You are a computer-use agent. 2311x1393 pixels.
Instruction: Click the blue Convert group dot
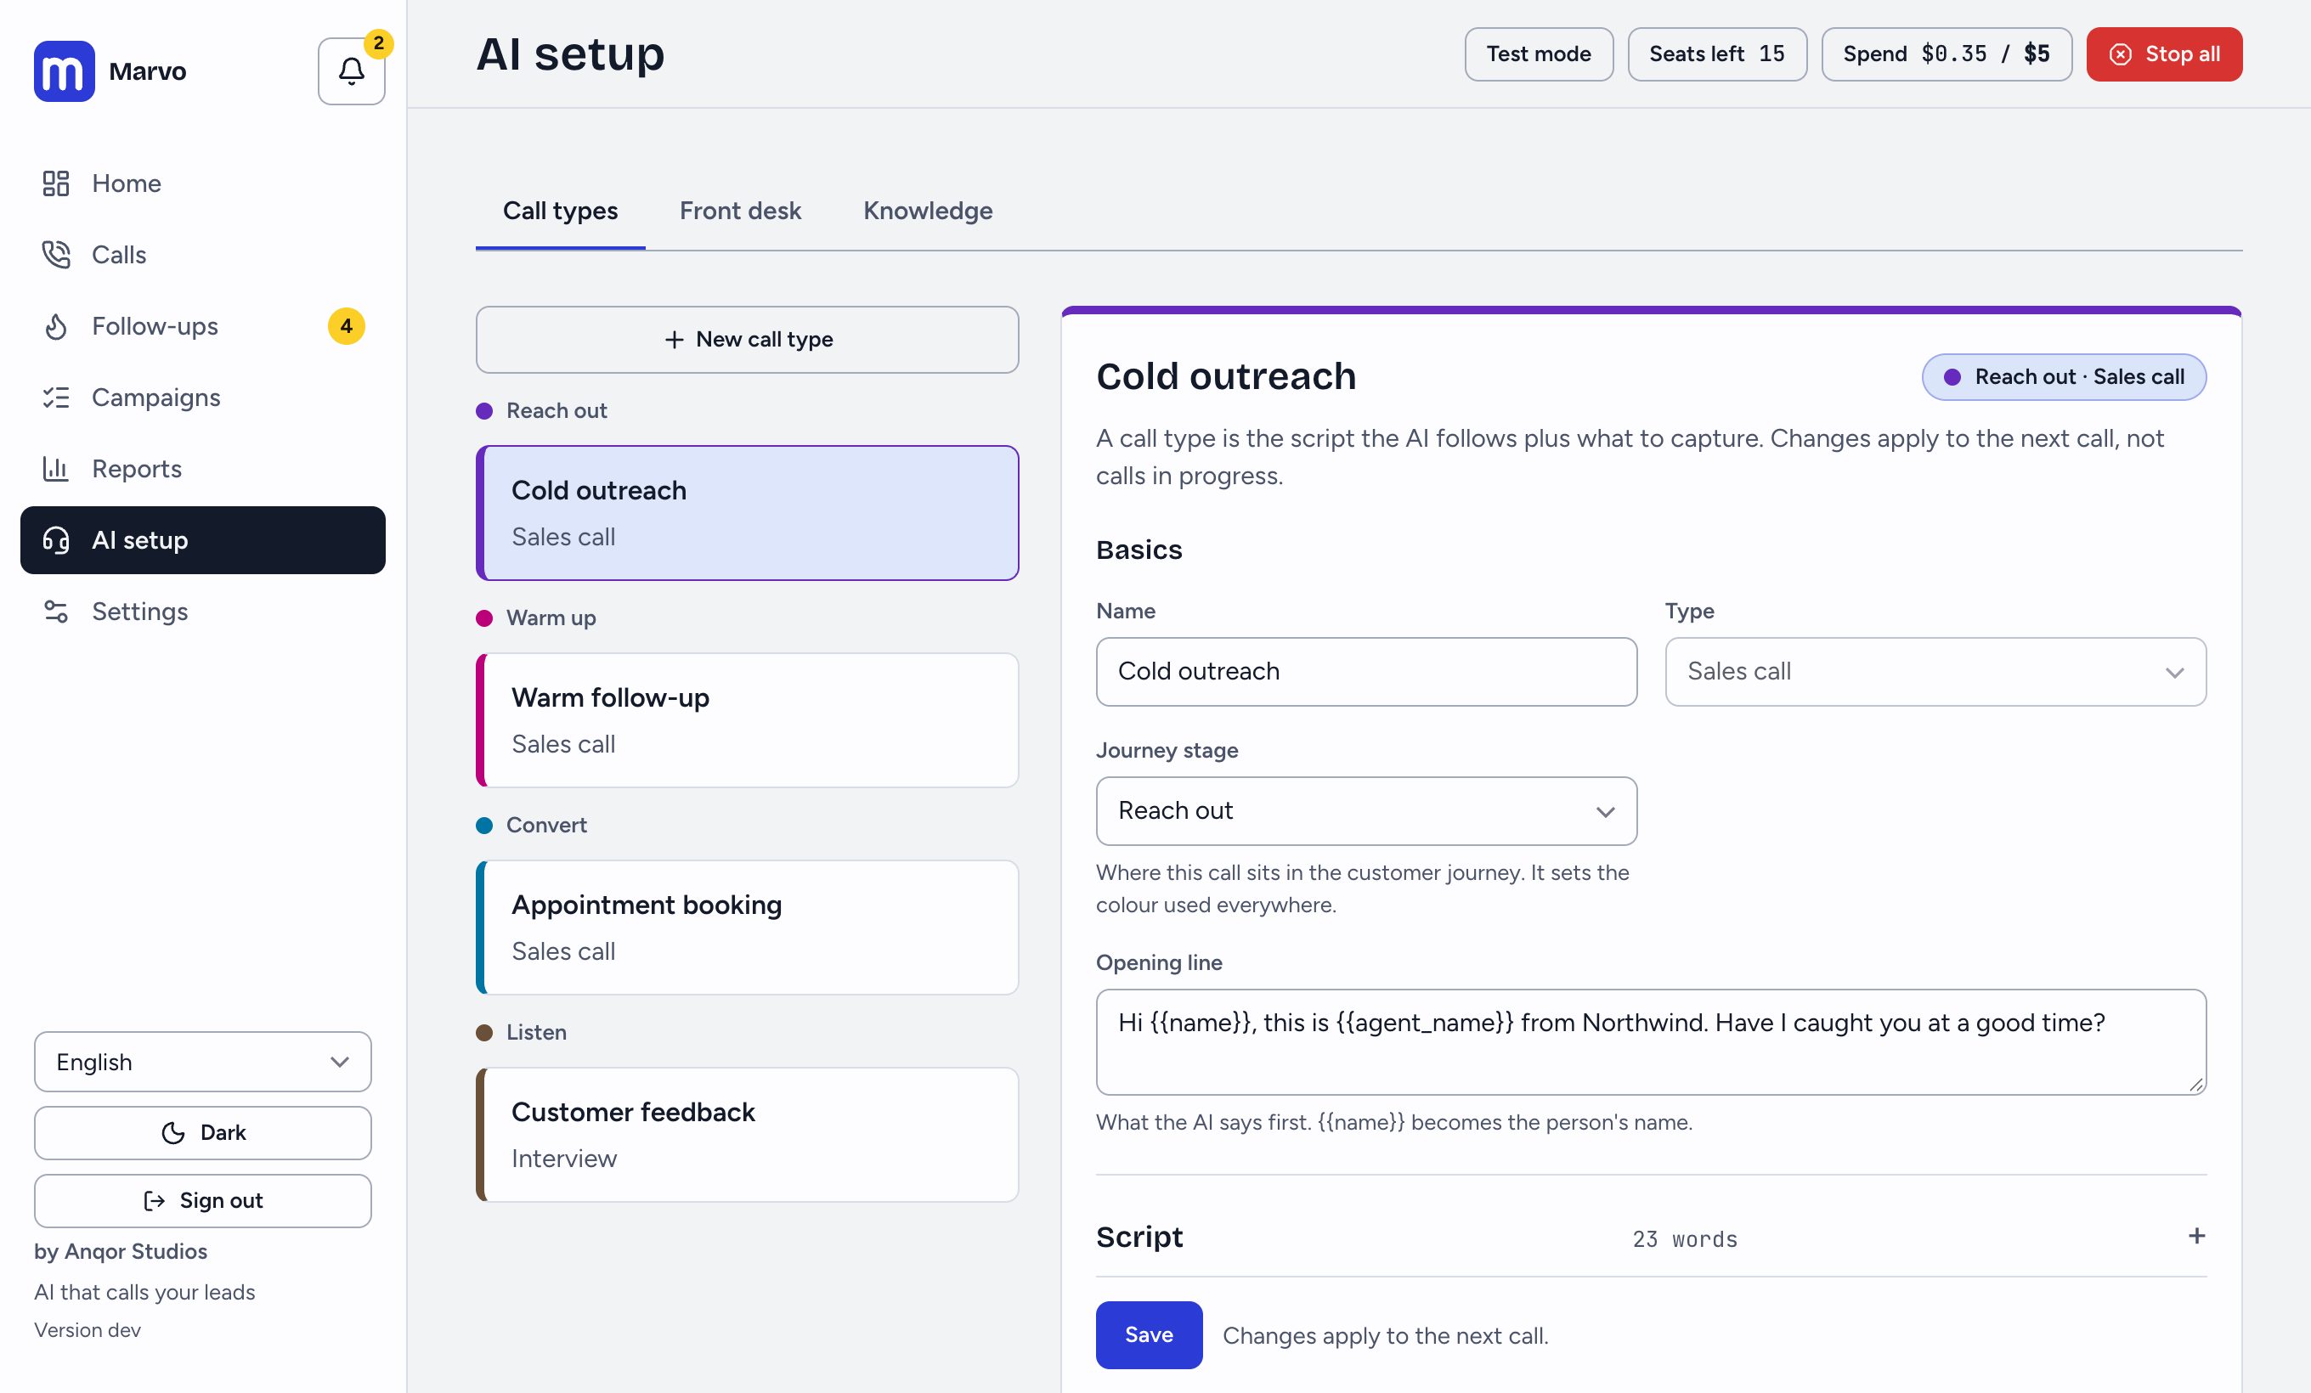pyautogui.click(x=484, y=825)
